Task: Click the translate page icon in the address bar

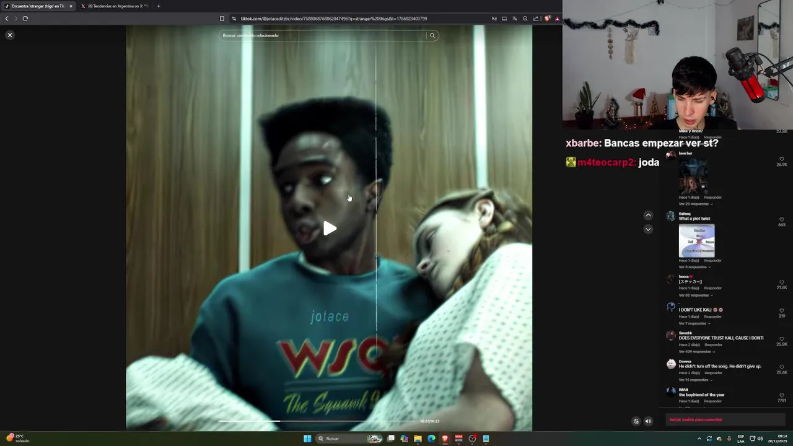Action: tap(514, 19)
